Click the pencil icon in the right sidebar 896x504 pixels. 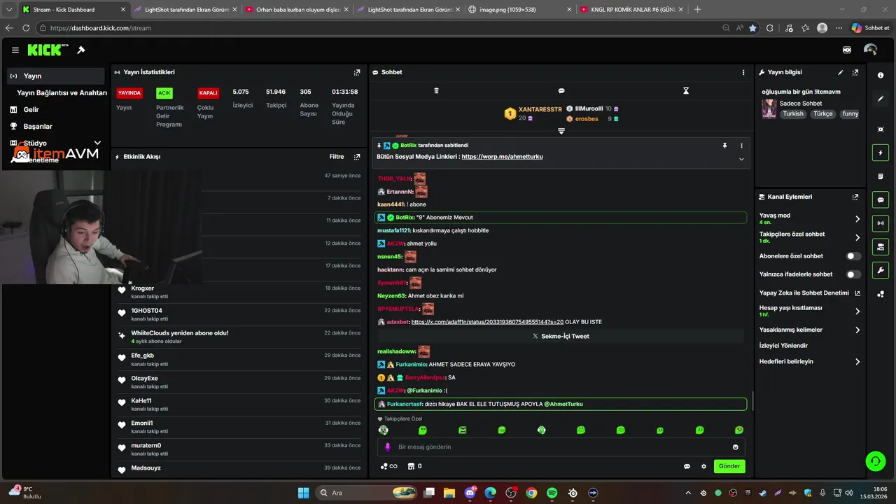[x=881, y=99]
